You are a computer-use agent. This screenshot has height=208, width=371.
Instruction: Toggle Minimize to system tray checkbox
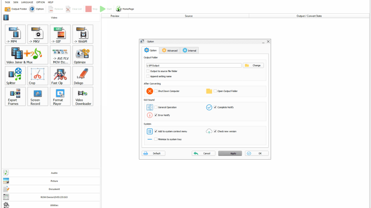(156, 139)
